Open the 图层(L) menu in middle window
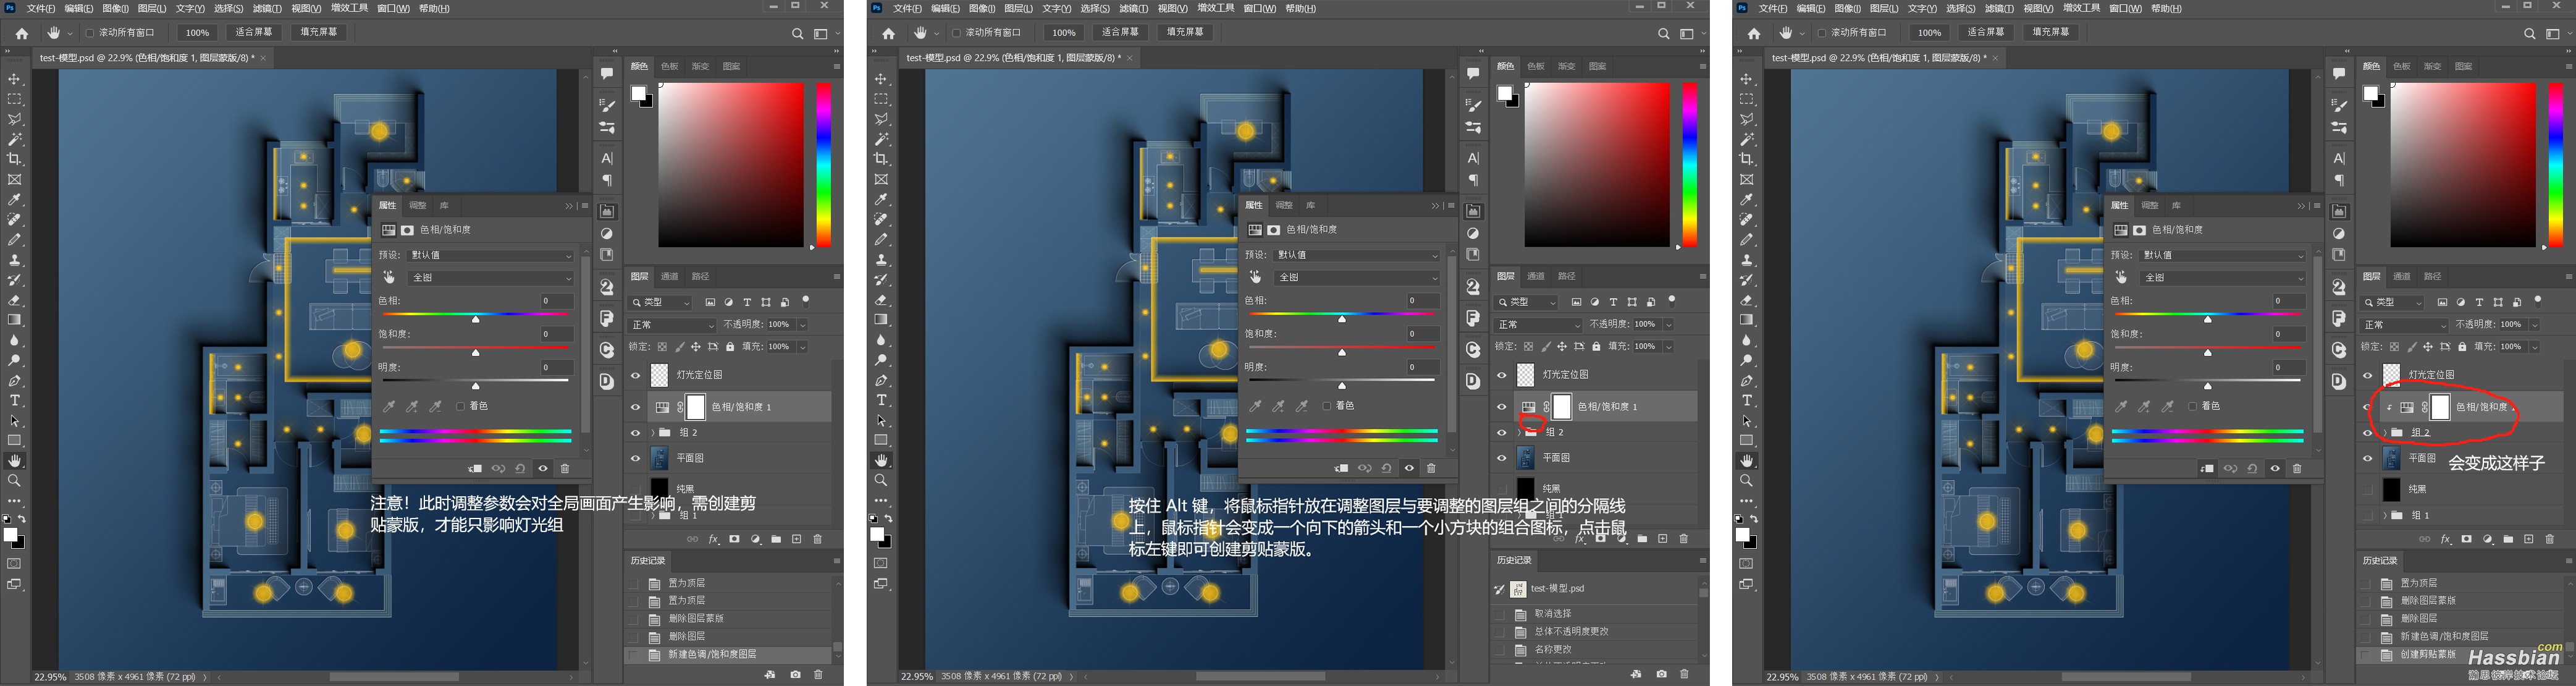The height and width of the screenshot is (686, 2576). pyautogui.click(x=1018, y=8)
